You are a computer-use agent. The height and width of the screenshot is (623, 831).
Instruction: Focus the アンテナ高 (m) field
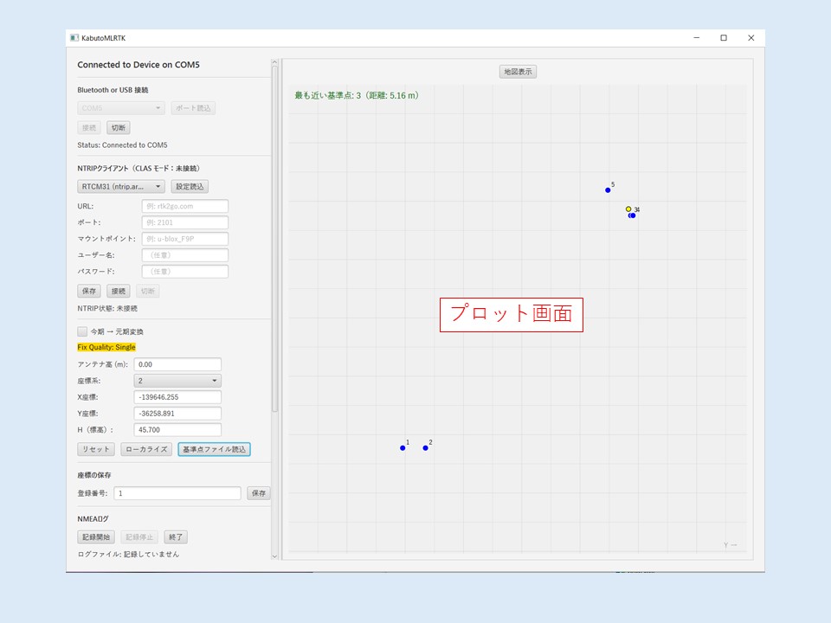tap(177, 364)
